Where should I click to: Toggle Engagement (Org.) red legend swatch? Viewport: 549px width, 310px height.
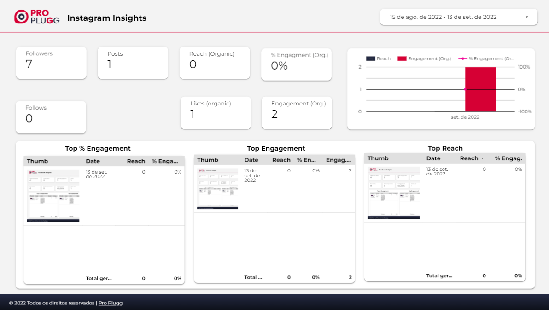tap(402, 58)
